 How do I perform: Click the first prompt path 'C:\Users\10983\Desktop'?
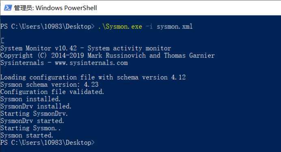click(x=51, y=27)
